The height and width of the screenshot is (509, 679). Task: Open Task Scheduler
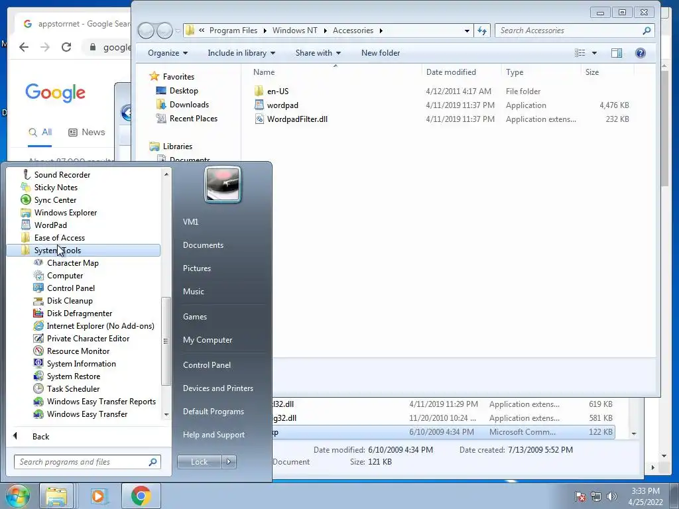tap(73, 388)
